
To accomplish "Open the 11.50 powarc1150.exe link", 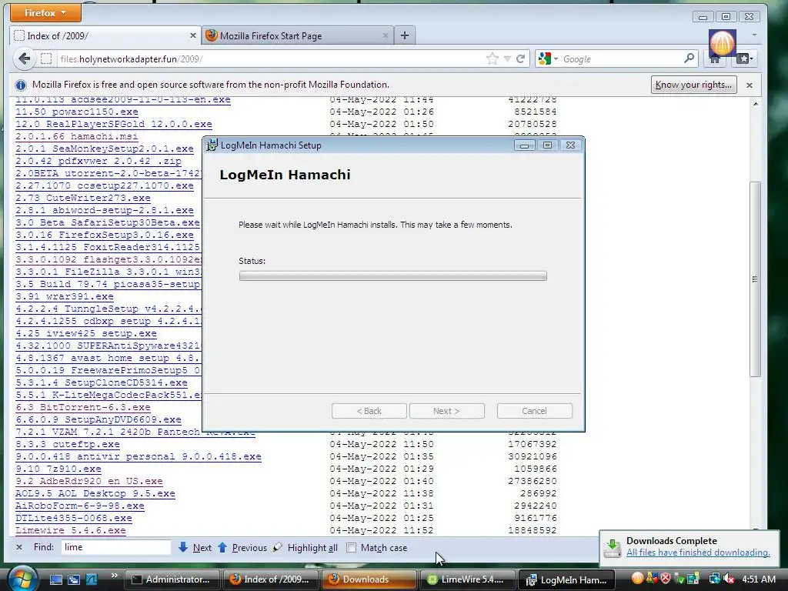I will point(76,112).
